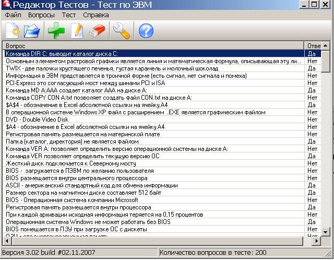Delete the question with the red eraser icon
This screenshot has width=334, height=260.
(x=97, y=31)
